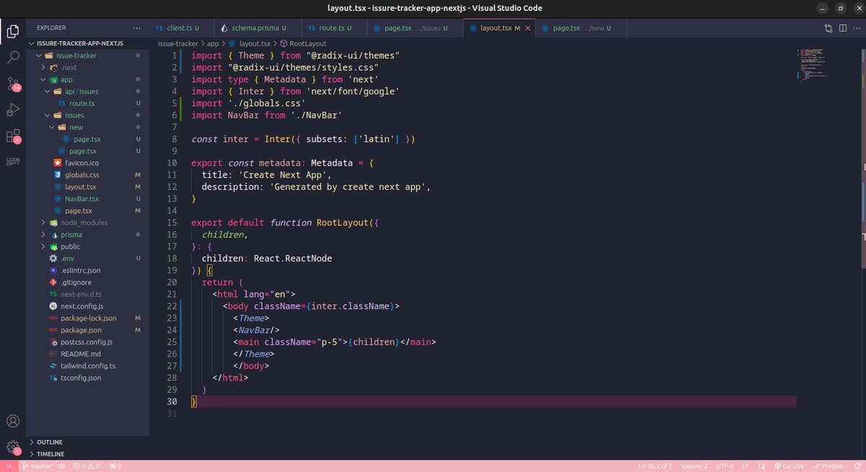Click the Prettier status item
The height and width of the screenshot is (472, 866).
click(x=828, y=466)
